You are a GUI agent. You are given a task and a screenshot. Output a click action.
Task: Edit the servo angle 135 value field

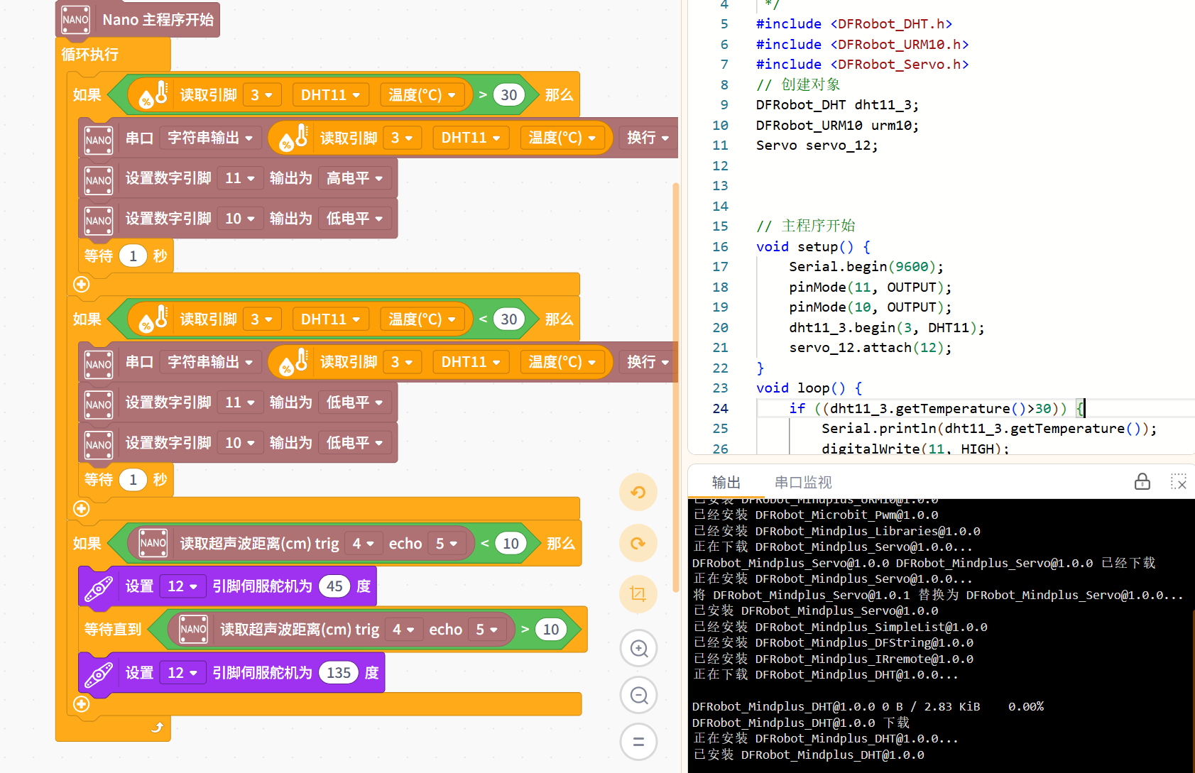[339, 673]
